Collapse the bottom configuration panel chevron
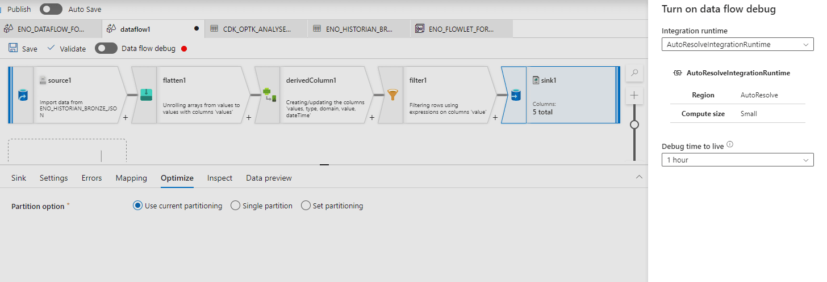827x282 pixels. click(x=639, y=177)
